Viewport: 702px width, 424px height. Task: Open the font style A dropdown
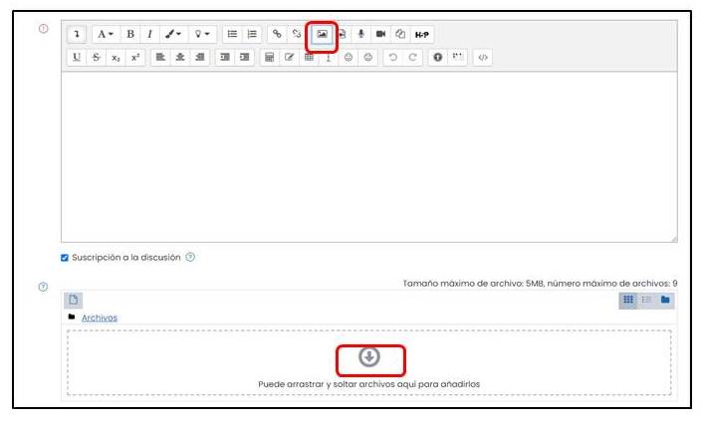(x=104, y=34)
